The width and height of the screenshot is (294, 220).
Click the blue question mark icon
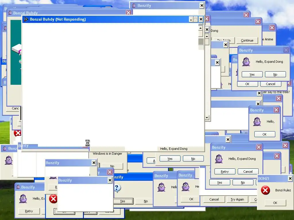[117, 188]
